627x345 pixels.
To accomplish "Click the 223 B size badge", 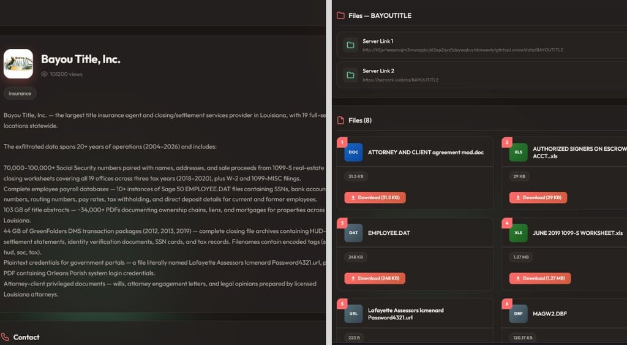I will click(354, 338).
